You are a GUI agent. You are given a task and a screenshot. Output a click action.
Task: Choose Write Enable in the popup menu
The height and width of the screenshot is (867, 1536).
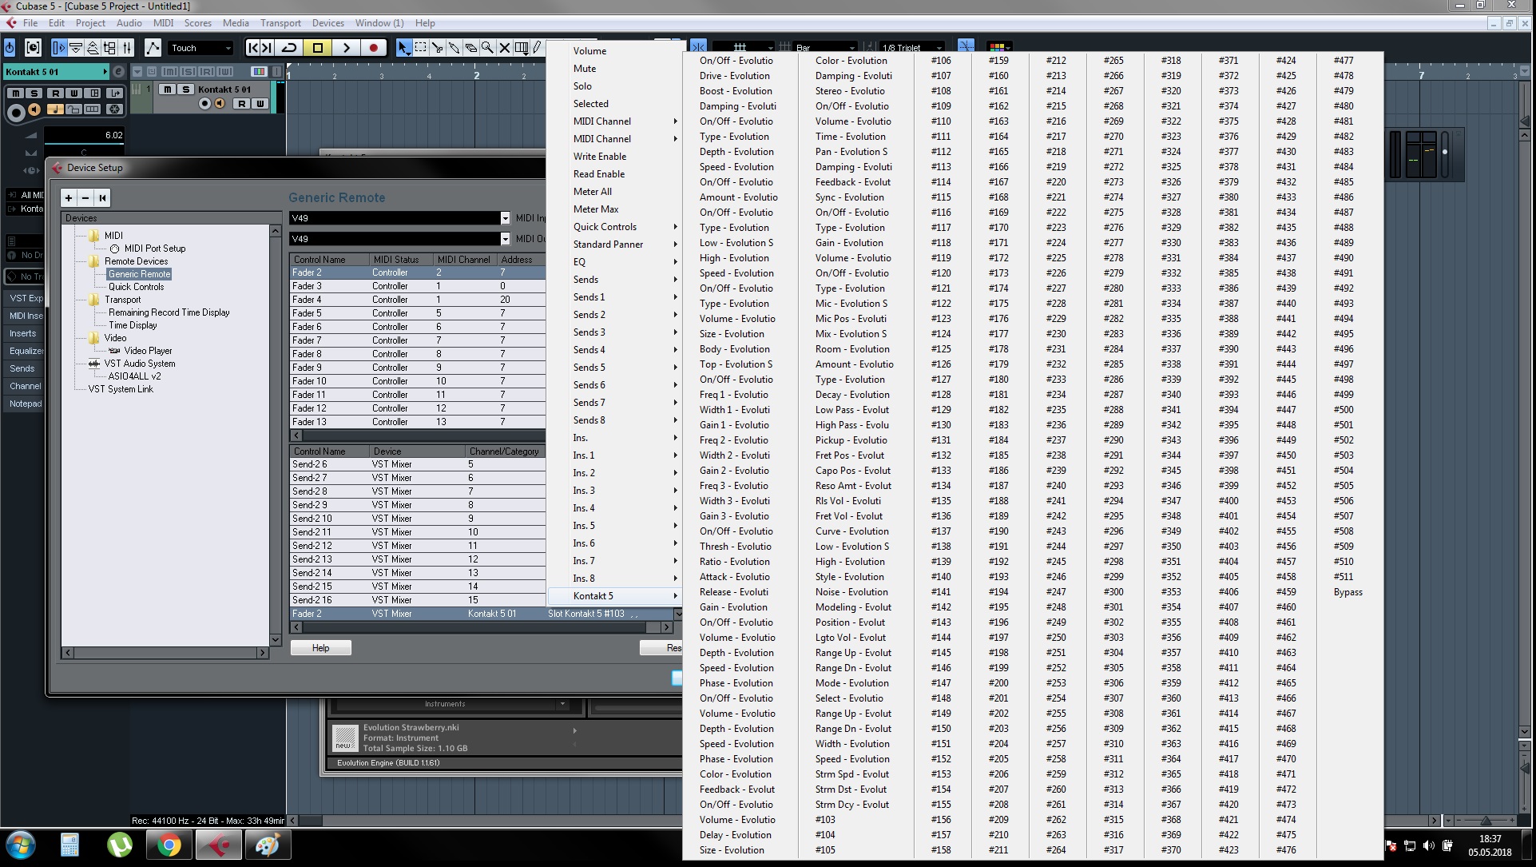[599, 157]
